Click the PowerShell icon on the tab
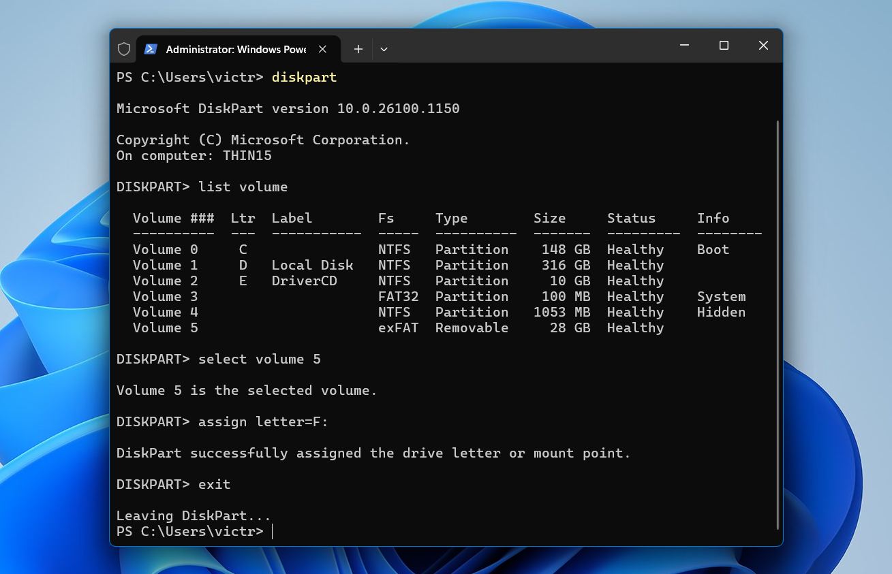This screenshot has height=574, width=892. pyautogui.click(x=151, y=49)
